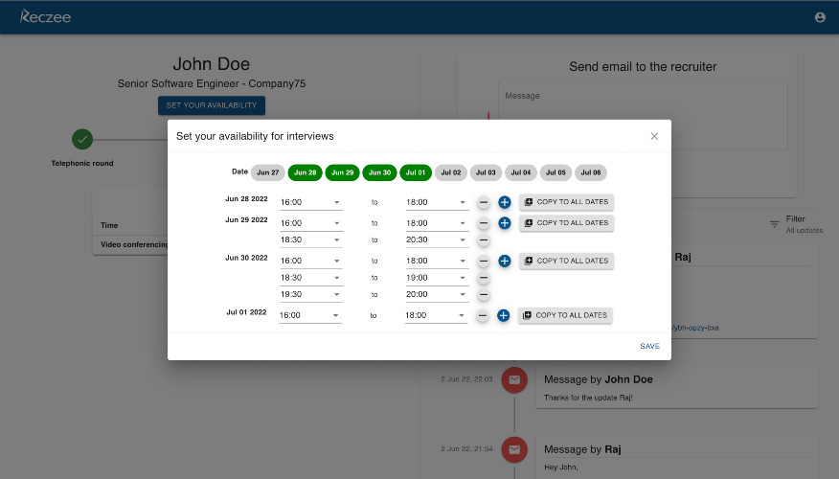839x479 pixels.
Task: Close the availability dialog with X
Action: click(x=654, y=136)
